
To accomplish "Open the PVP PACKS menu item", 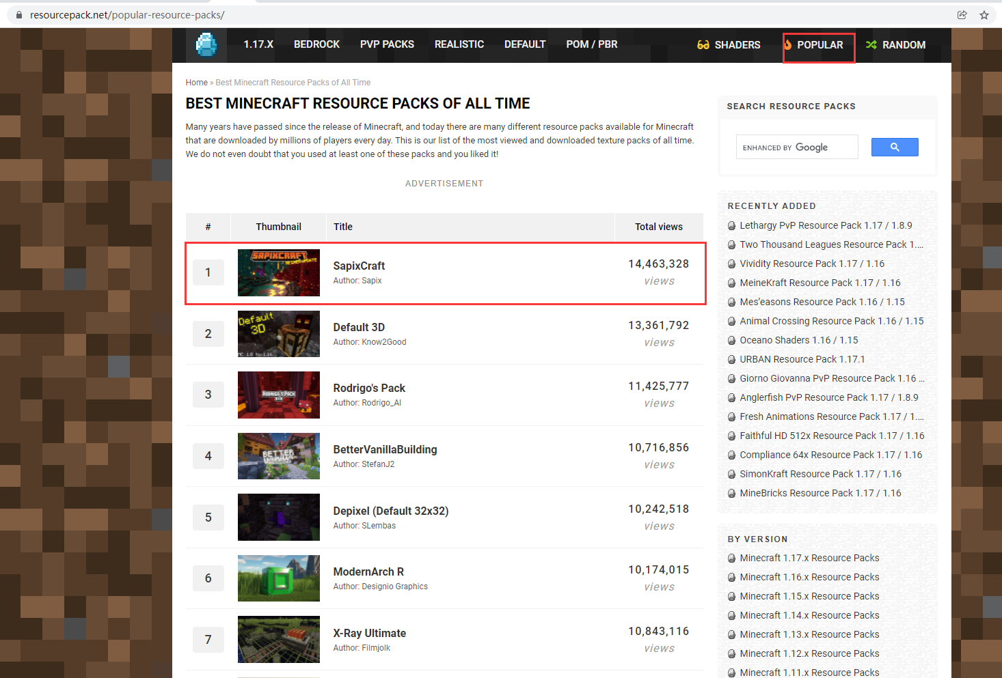I will click(x=387, y=44).
